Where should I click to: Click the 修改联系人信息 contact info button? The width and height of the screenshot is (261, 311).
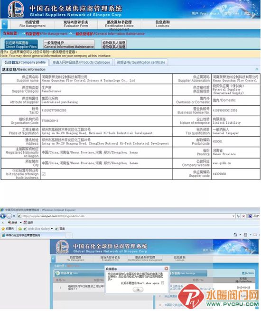point(114,45)
